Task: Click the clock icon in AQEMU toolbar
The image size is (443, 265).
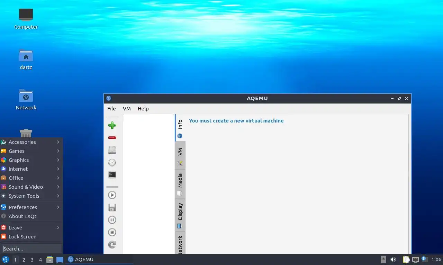Action: (112, 163)
